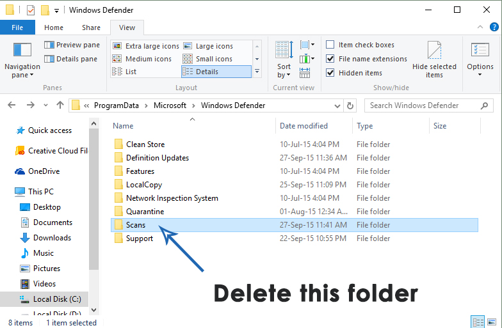The height and width of the screenshot is (328, 502).
Task: Uncheck File name extensions
Action: [x=330, y=59]
